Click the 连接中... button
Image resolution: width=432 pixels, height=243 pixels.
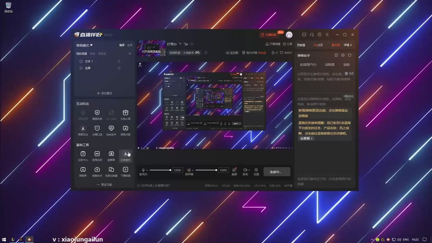276,172
